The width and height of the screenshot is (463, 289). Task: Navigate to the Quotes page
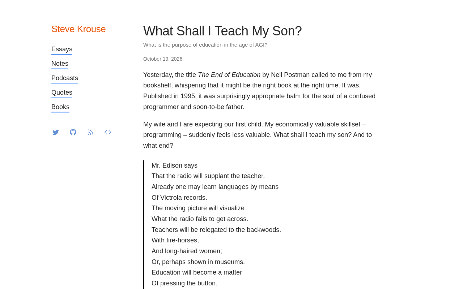(62, 93)
